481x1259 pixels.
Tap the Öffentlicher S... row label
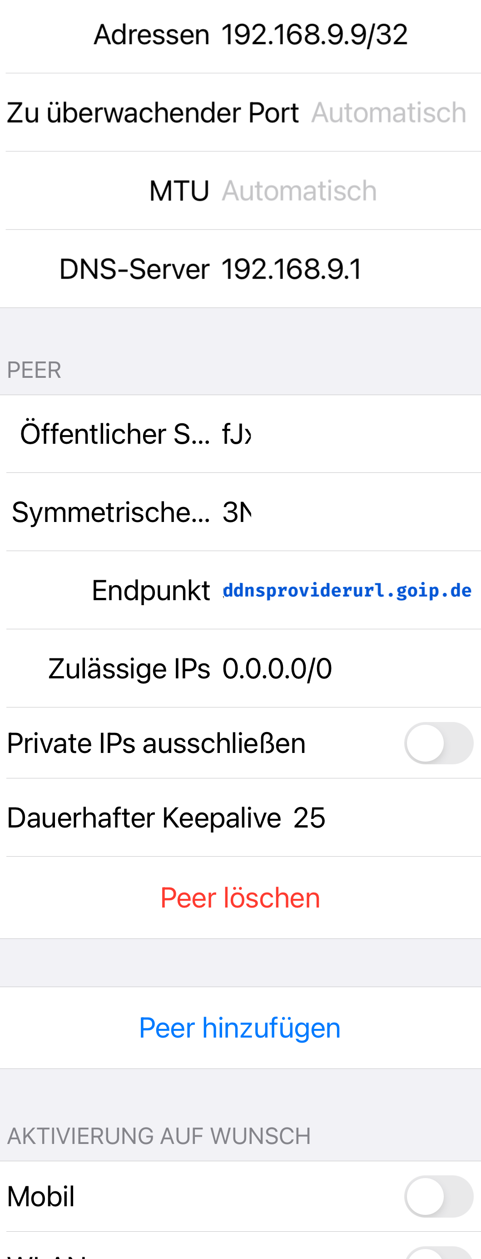pyautogui.click(x=115, y=434)
